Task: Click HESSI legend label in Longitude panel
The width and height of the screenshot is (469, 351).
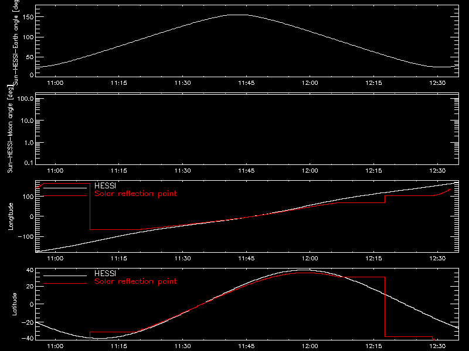Action: click(x=105, y=185)
